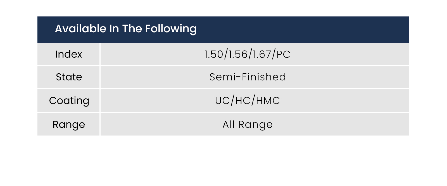Click the HMC coating option

268,101
